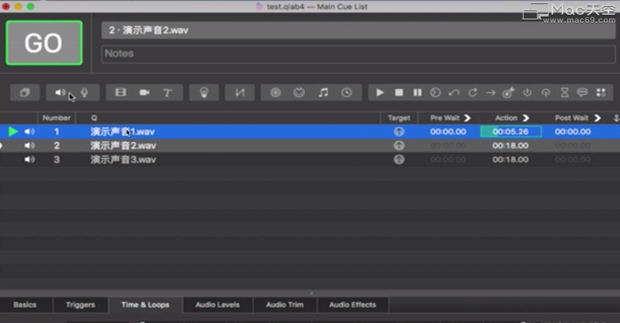
Task: Create a Text cue
Action: tap(168, 92)
